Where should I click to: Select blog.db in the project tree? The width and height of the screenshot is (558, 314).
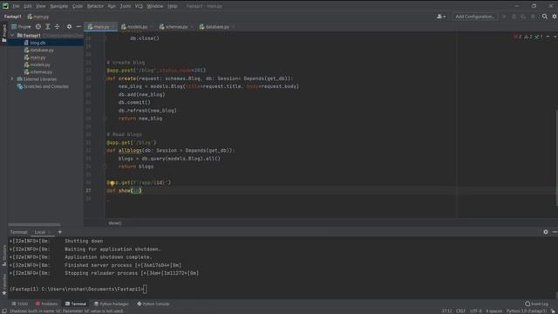[37, 43]
